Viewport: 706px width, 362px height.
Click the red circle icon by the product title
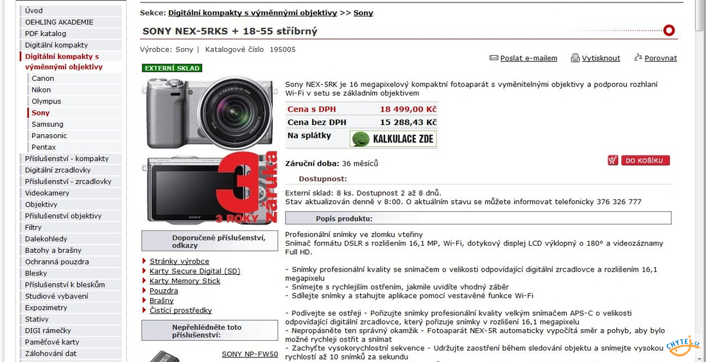(x=669, y=31)
